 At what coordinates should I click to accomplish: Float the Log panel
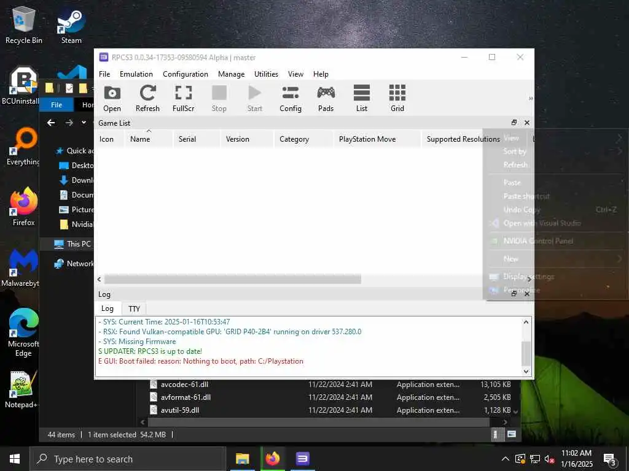[514, 294]
